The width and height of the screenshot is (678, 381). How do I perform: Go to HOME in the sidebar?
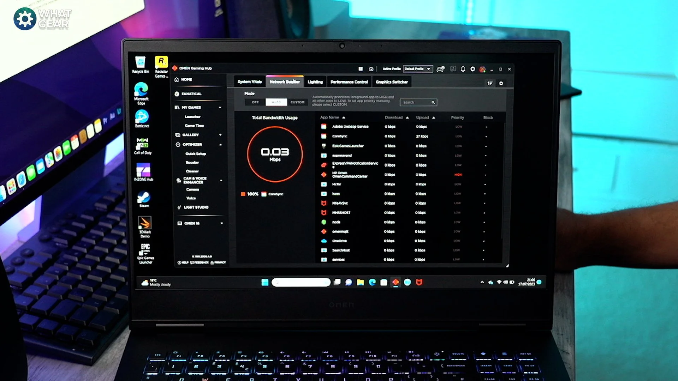tap(184, 79)
